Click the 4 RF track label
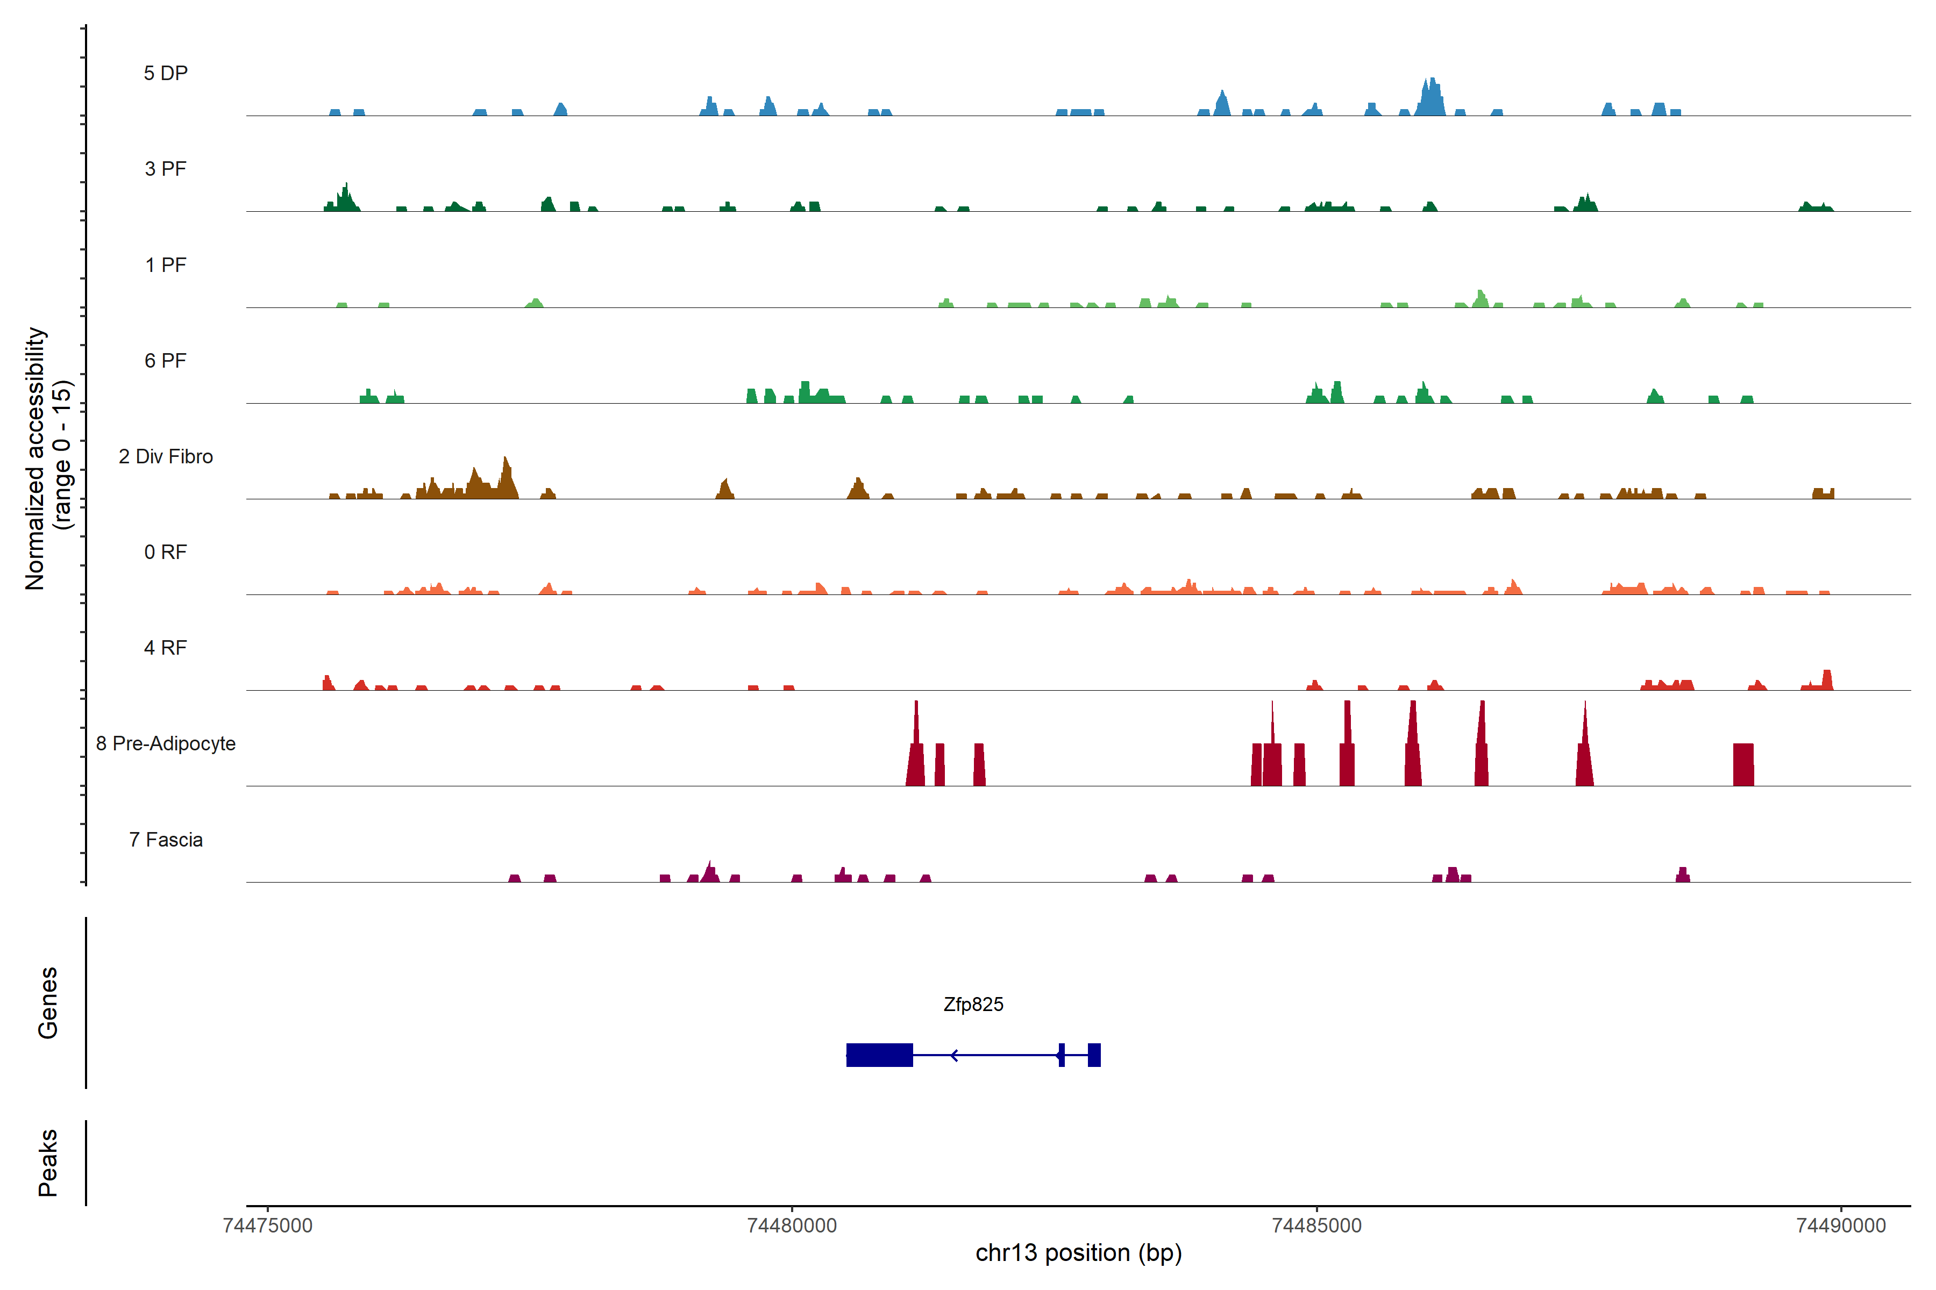 tap(166, 648)
